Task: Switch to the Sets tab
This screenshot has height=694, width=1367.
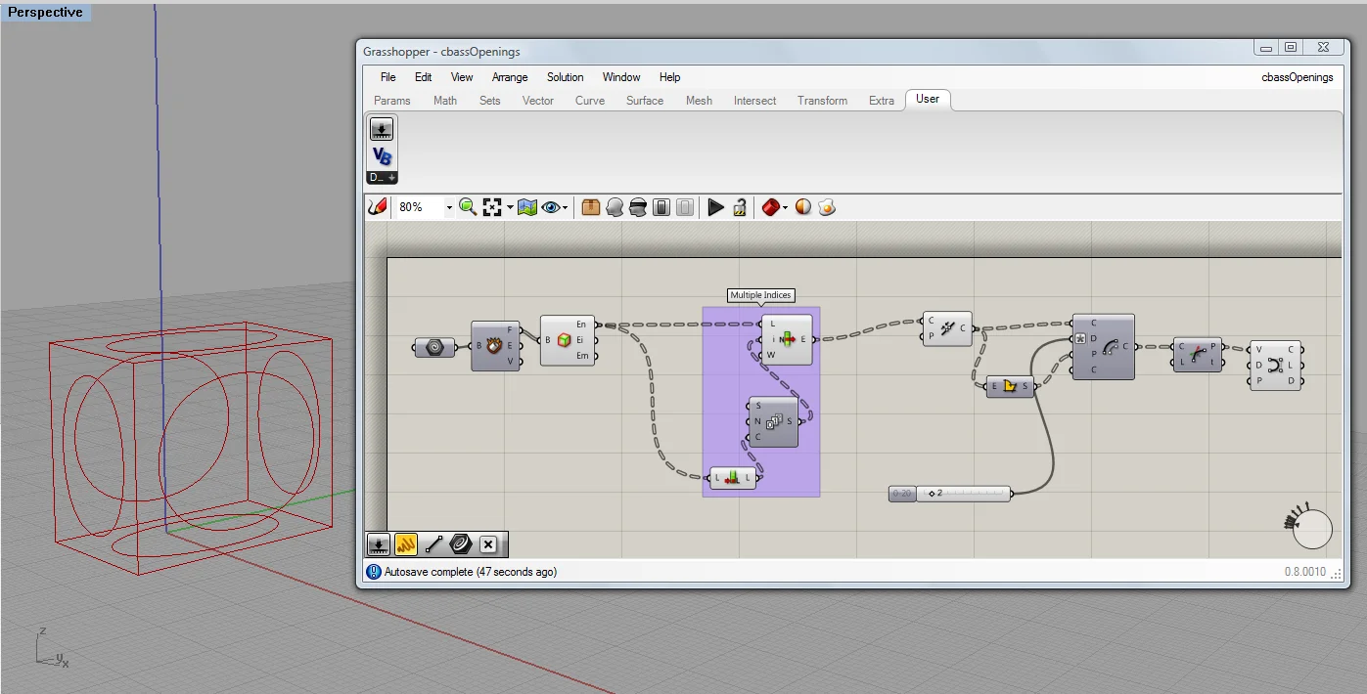Action: 490,101
